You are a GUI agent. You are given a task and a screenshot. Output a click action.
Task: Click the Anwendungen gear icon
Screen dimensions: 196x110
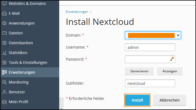pos(4,23)
